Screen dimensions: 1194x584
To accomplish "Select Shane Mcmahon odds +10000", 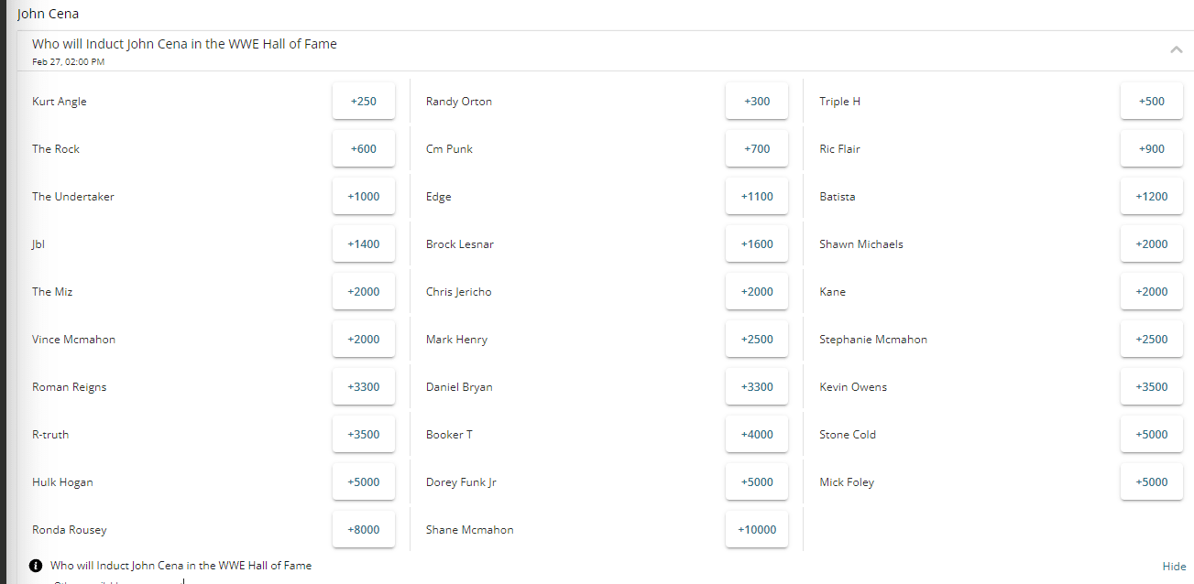I will click(x=757, y=530).
